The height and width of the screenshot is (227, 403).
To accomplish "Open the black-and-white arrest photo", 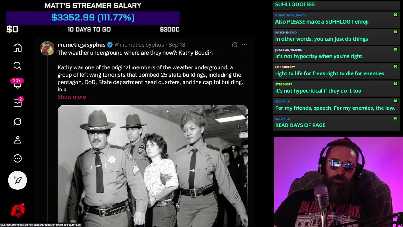I will point(153,166).
